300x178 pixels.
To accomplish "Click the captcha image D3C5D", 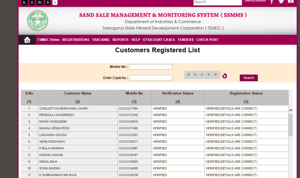I will coord(202,75).
